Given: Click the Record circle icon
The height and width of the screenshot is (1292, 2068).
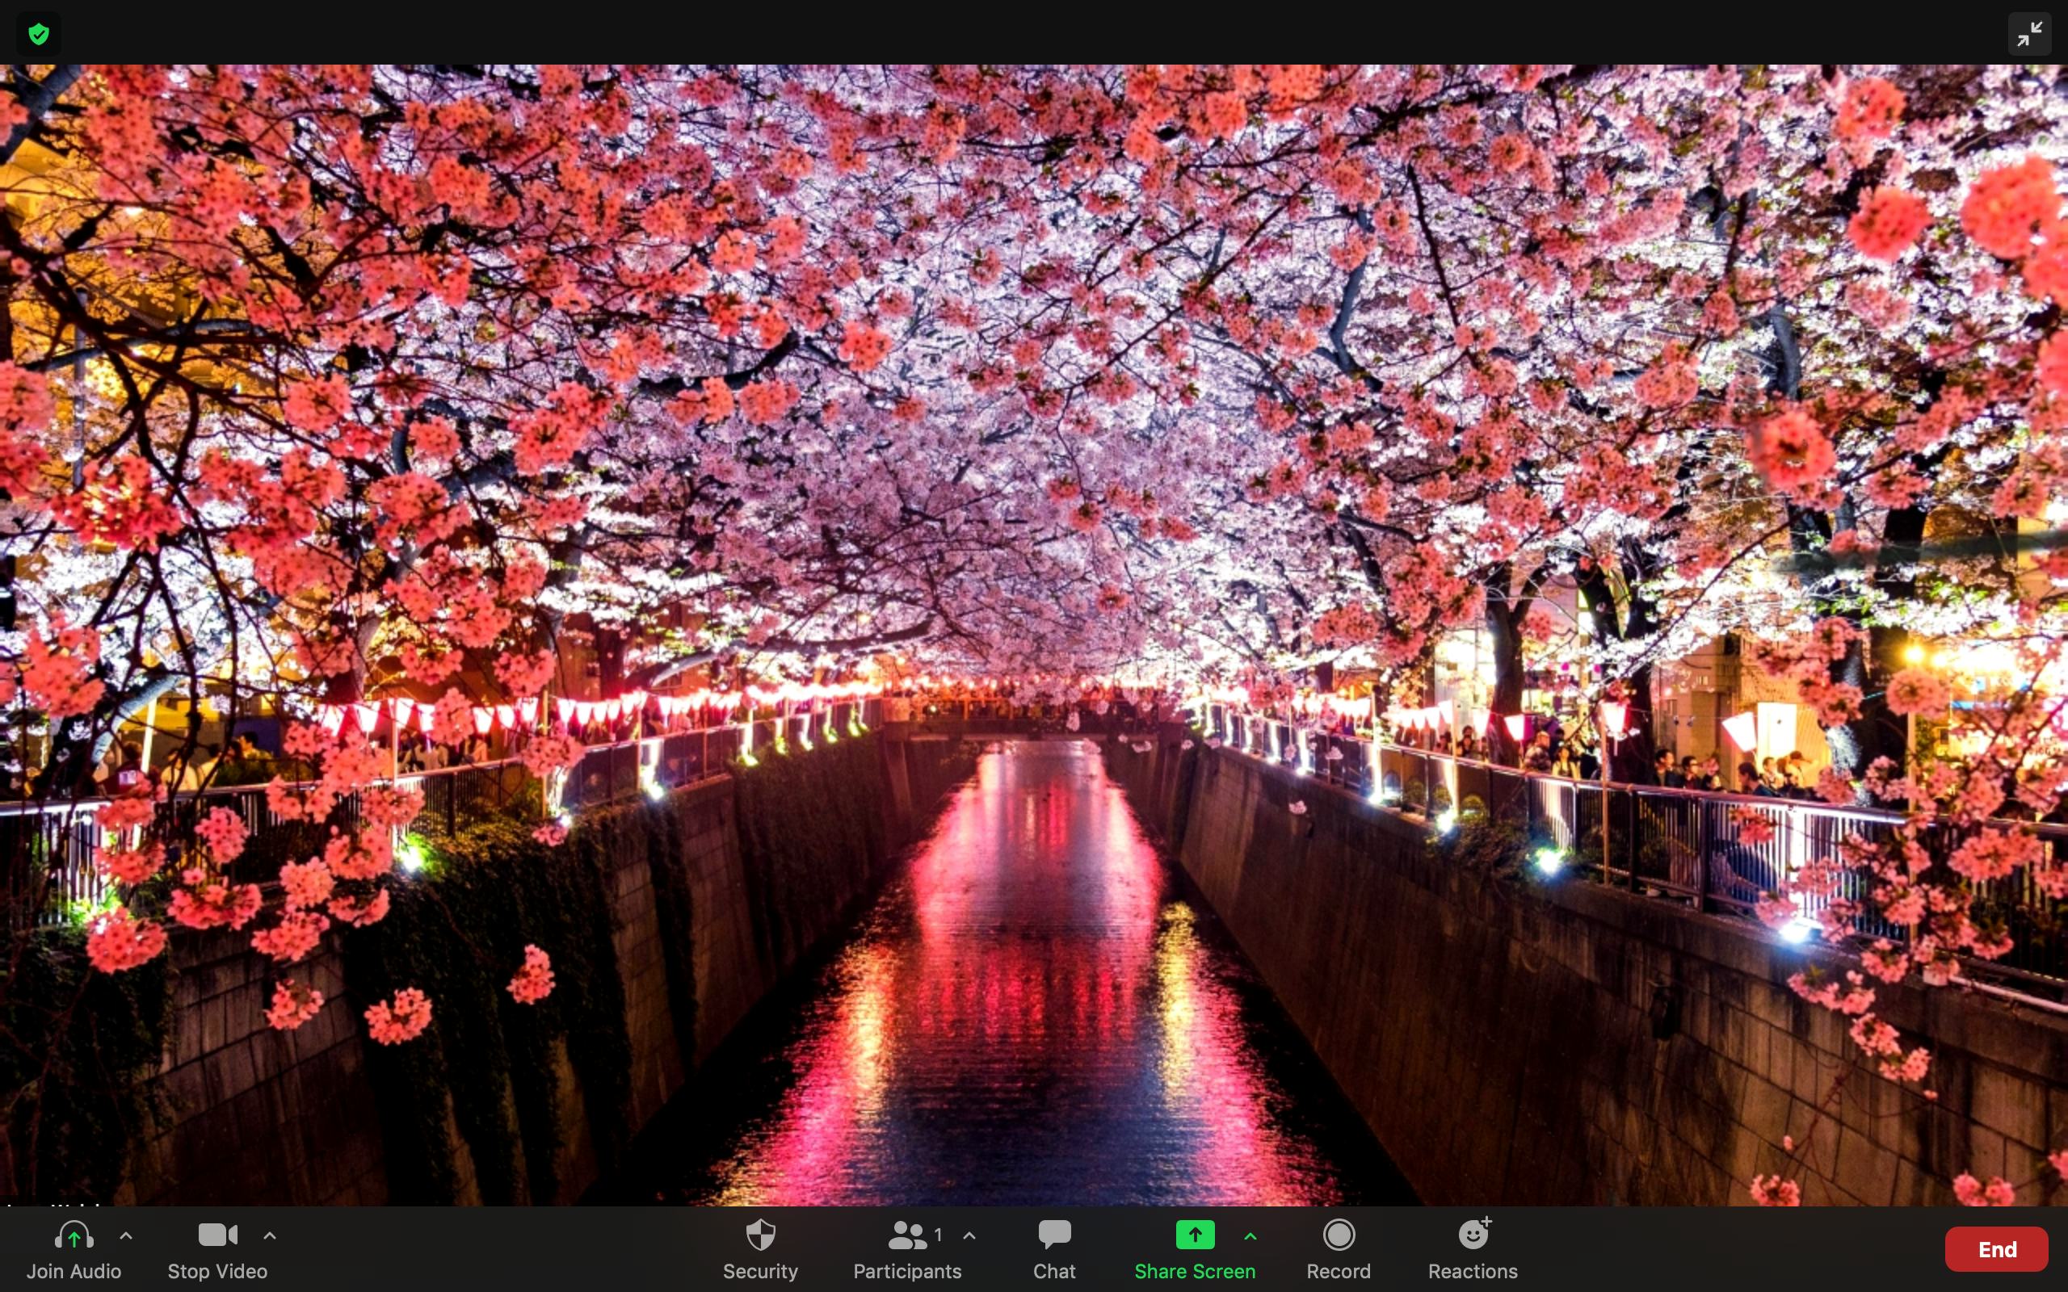Looking at the screenshot, I should pyautogui.click(x=1339, y=1235).
